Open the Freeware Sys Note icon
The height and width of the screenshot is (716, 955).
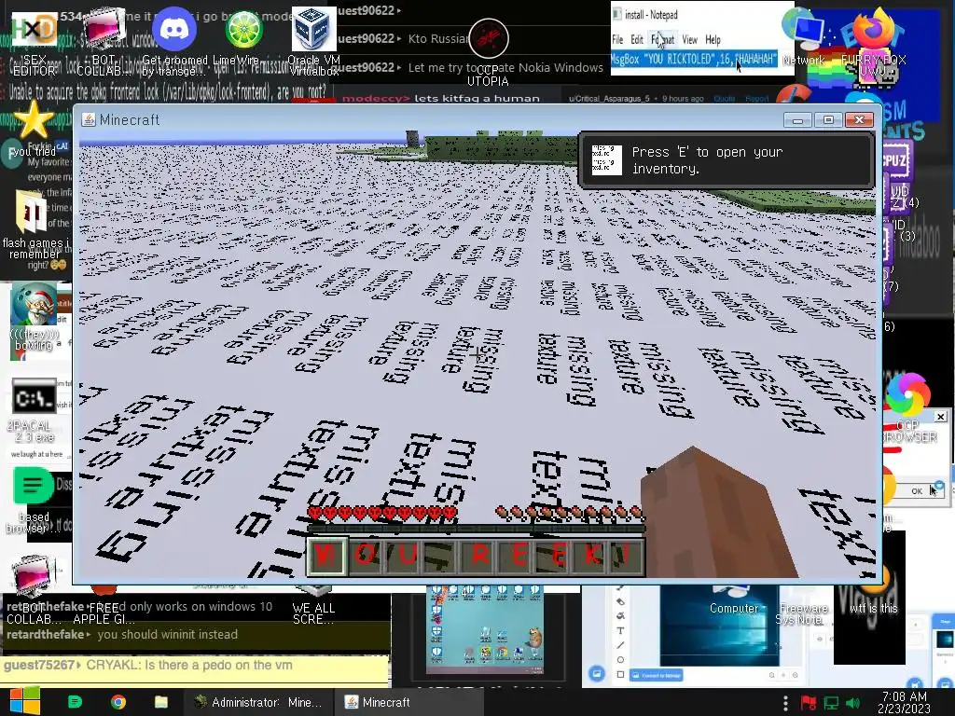point(803,613)
